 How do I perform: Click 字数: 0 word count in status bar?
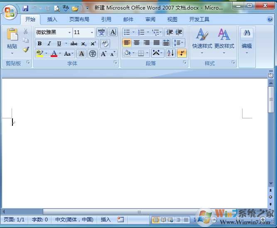(x=40, y=220)
